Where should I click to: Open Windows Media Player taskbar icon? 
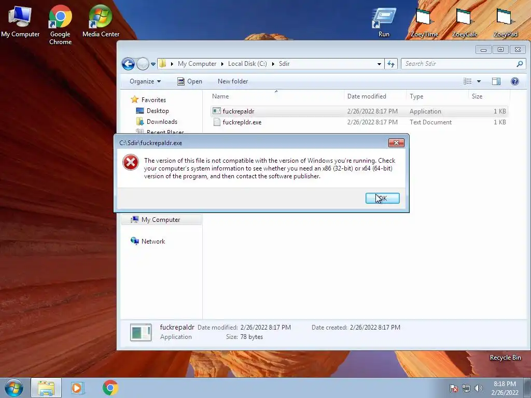[x=78, y=388]
